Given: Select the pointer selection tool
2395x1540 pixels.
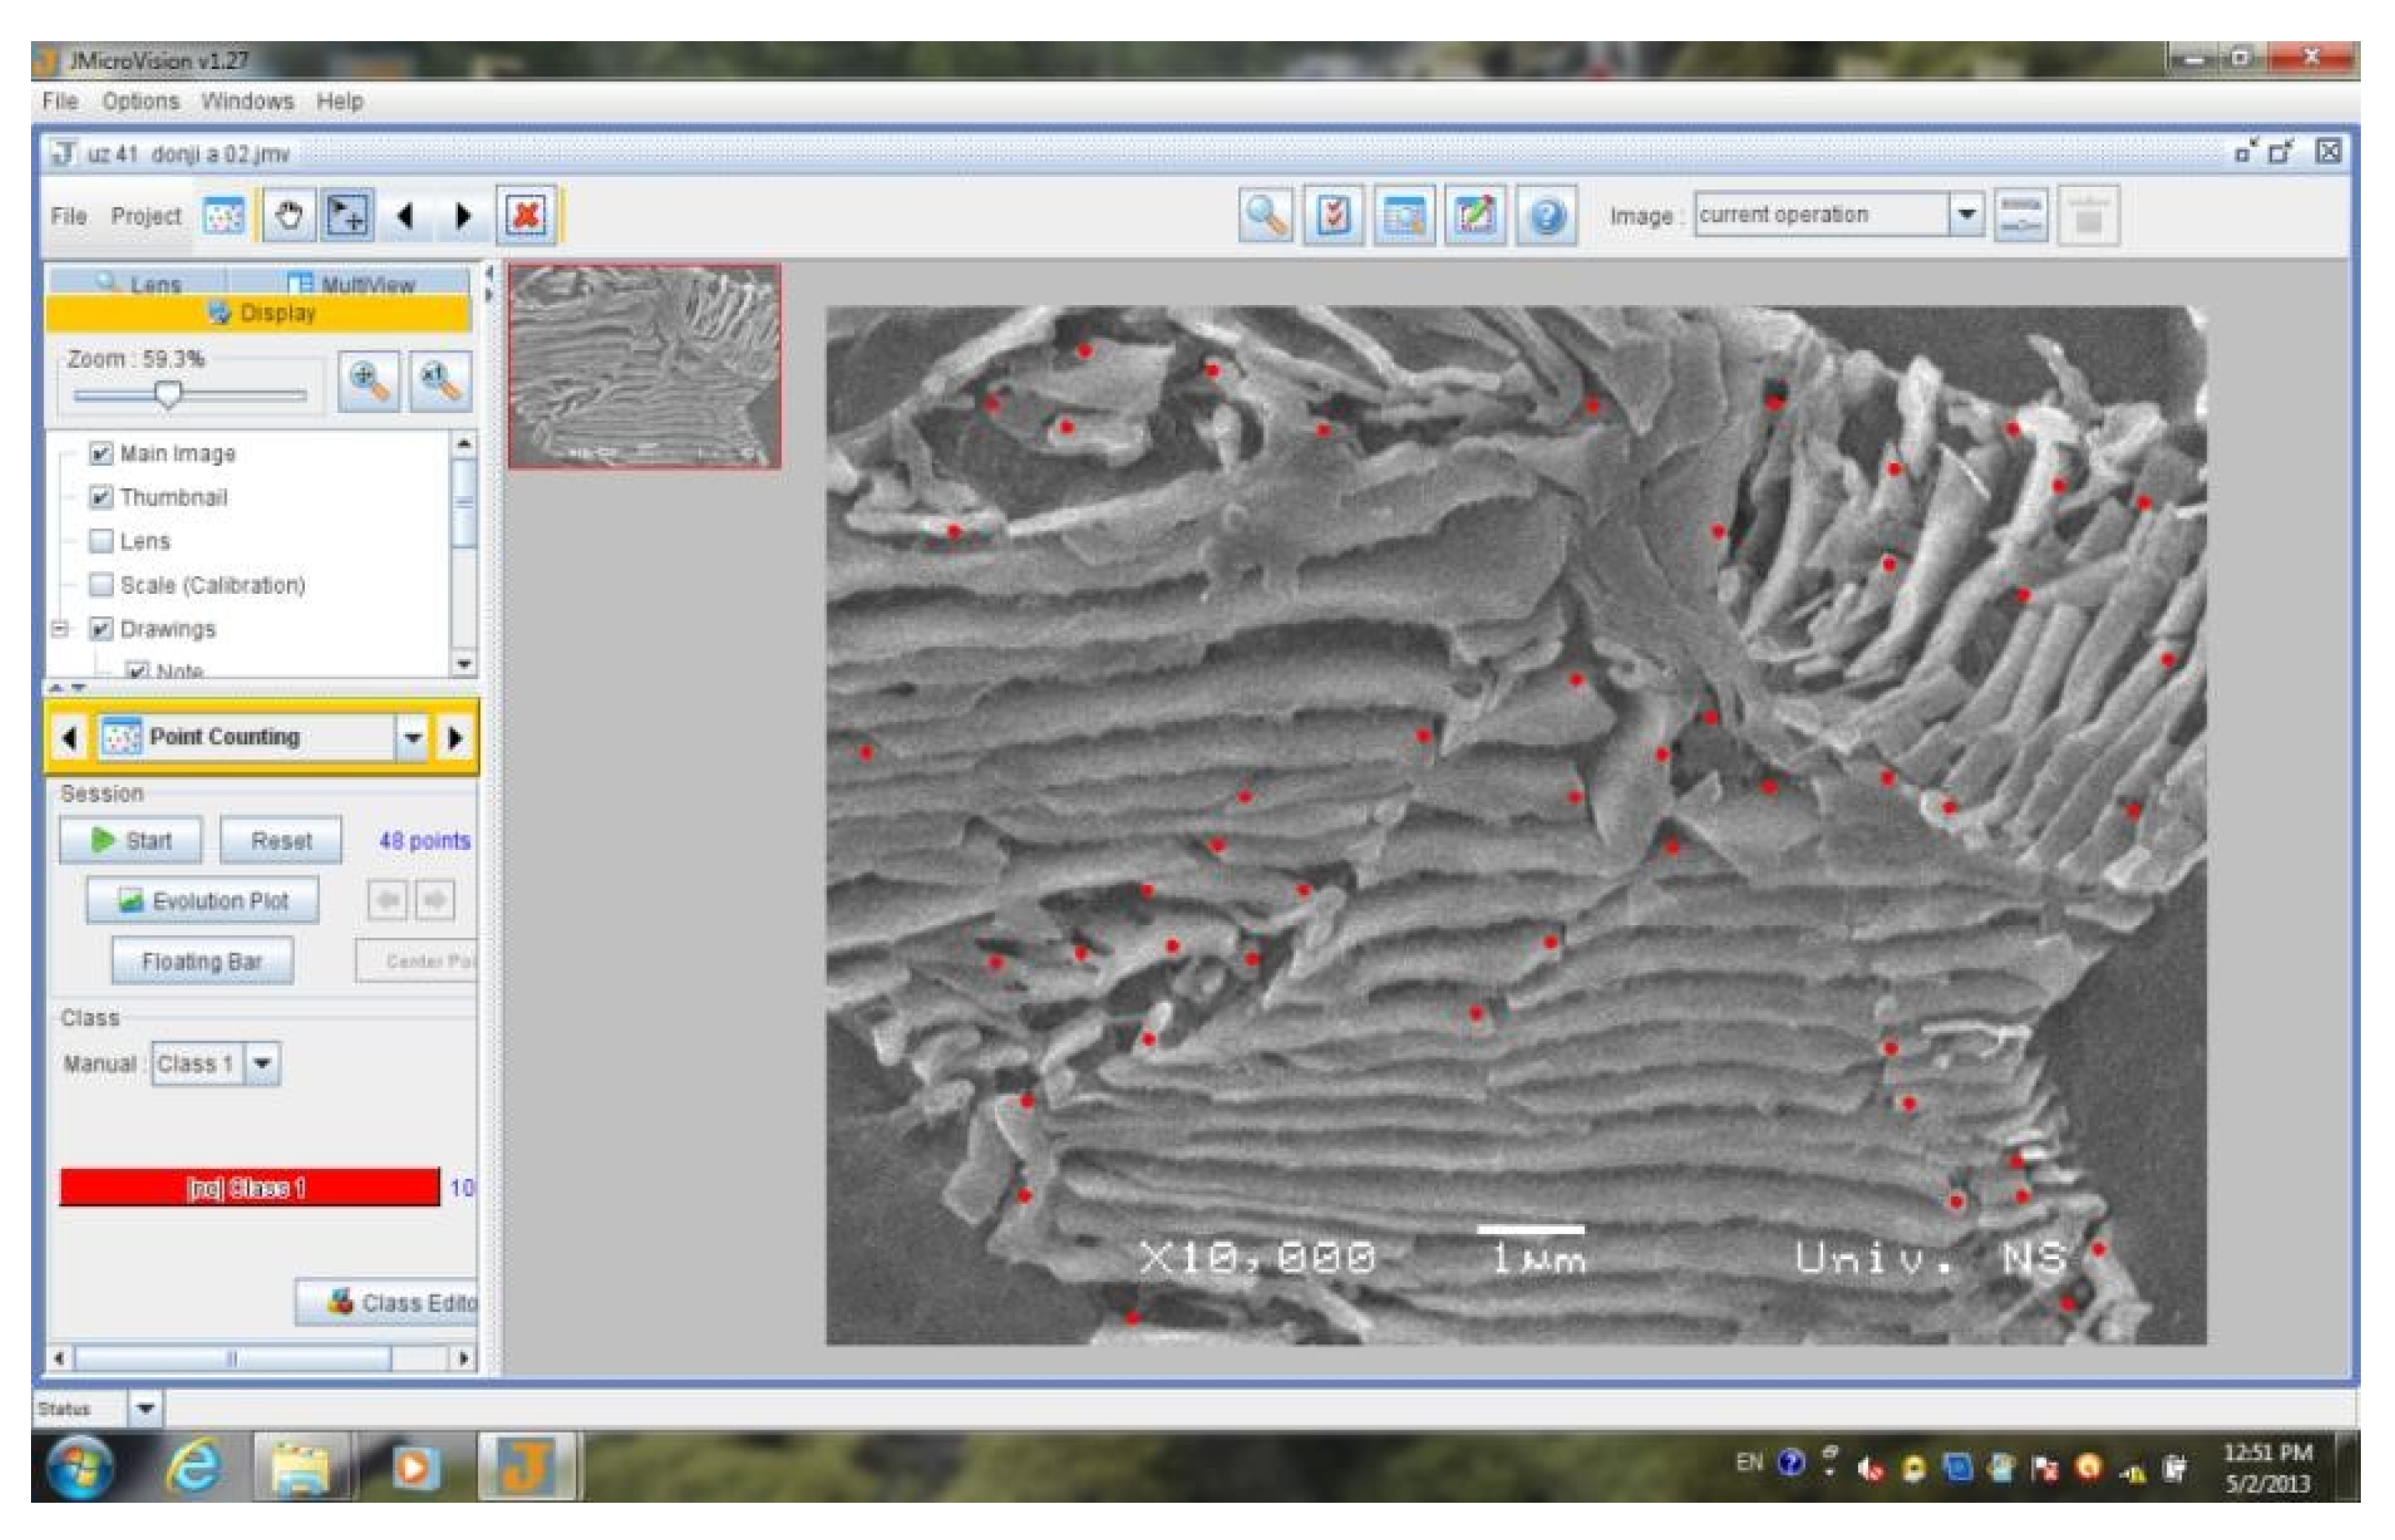Looking at the screenshot, I should tap(347, 215).
